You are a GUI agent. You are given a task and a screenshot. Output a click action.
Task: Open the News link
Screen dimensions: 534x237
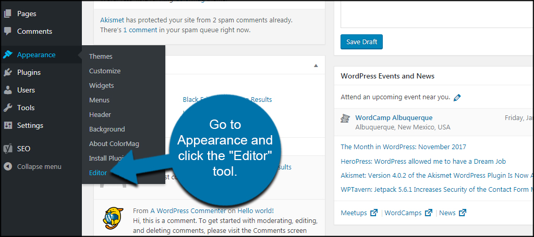click(x=447, y=213)
